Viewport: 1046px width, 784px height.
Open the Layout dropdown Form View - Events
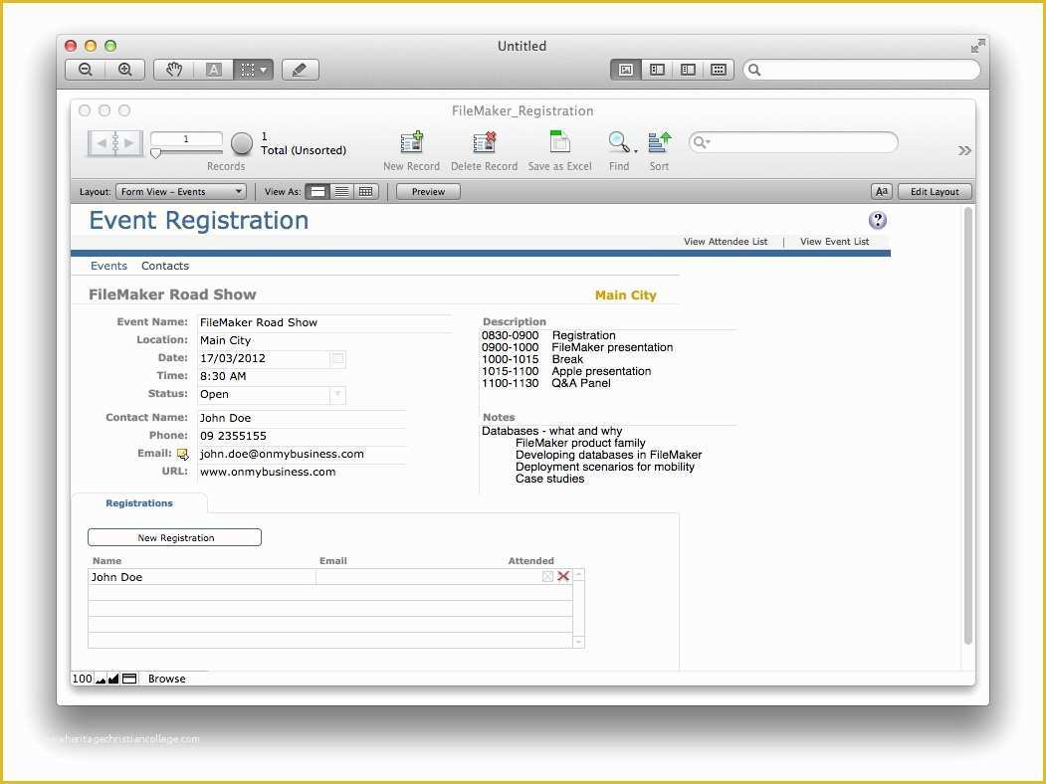pos(181,191)
